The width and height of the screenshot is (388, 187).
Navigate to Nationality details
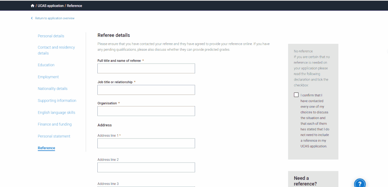coord(52,89)
